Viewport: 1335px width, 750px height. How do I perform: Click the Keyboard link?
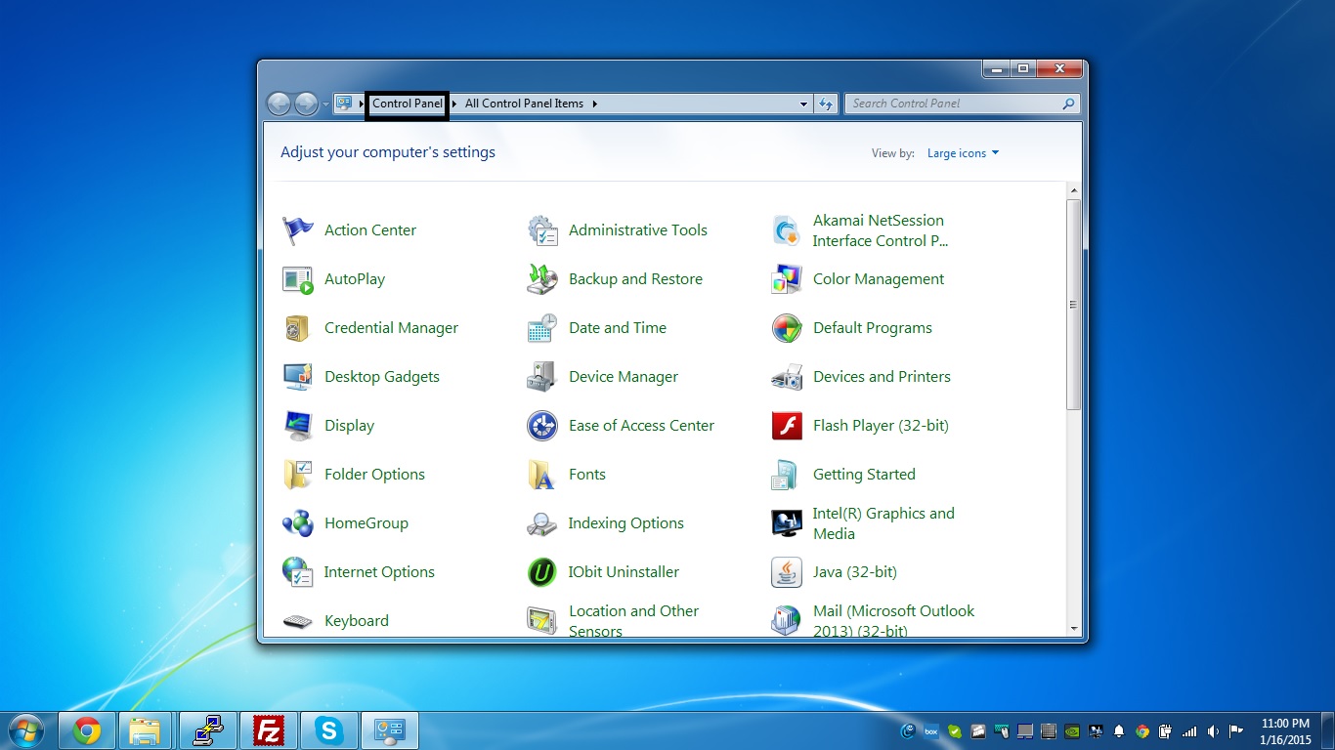pos(357,621)
